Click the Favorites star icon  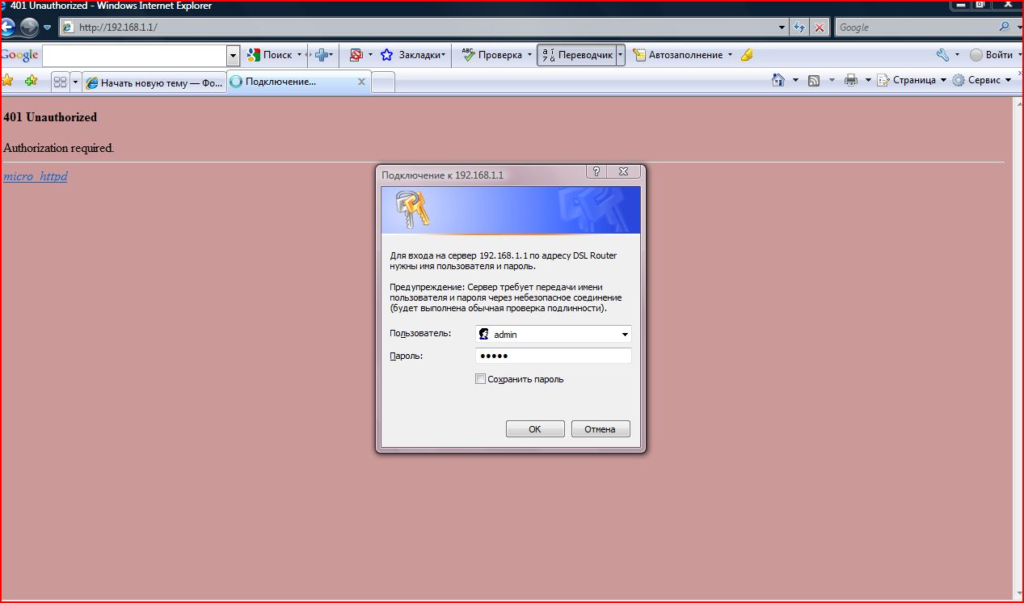point(8,80)
